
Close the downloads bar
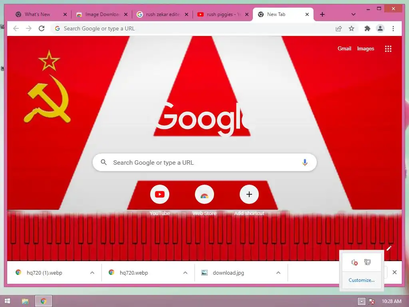394,273
